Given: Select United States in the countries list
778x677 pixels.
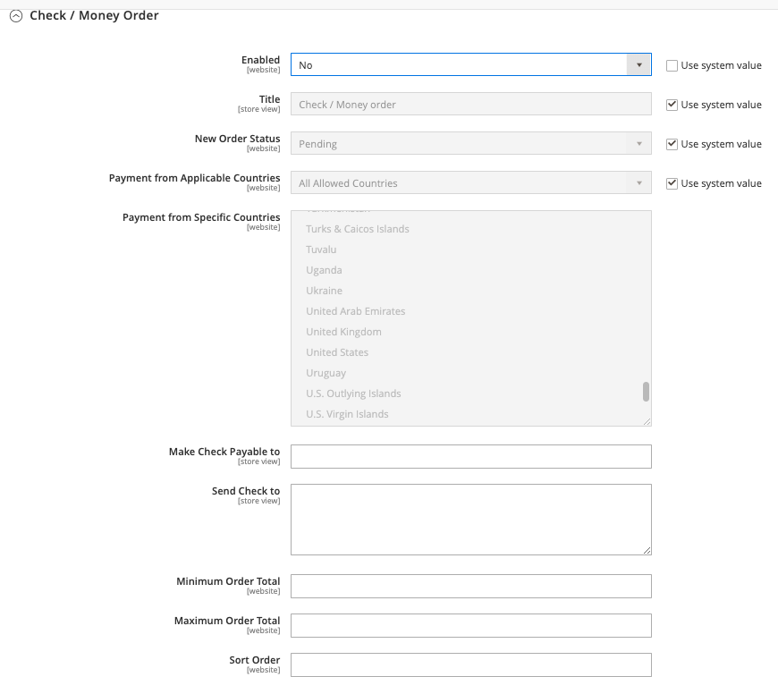Looking at the screenshot, I should click(x=337, y=352).
